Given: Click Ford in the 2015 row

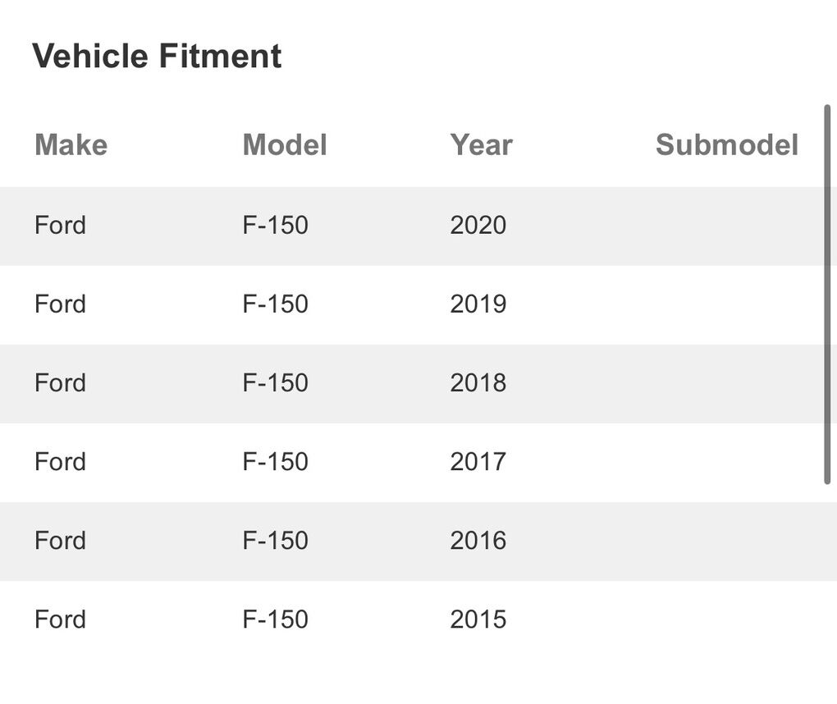Looking at the screenshot, I should point(60,619).
